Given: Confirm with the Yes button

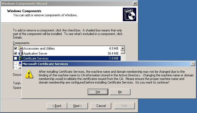Looking at the screenshot, I should point(98,92).
